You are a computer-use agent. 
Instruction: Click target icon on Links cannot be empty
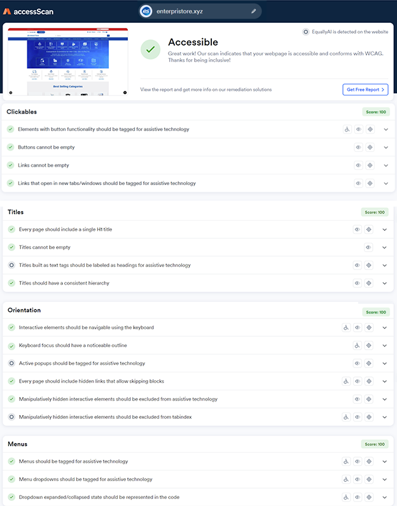[x=370, y=165]
